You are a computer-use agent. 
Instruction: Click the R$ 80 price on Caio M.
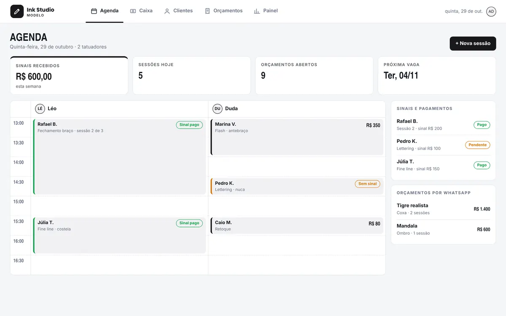click(374, 224)
